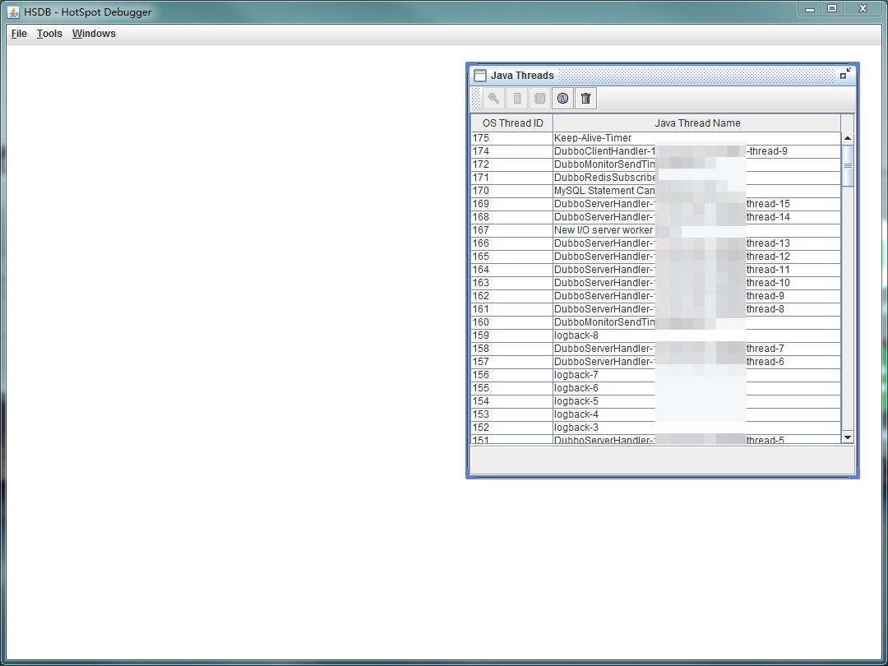Select OS thread ID 168 cell
This screenshot has height=666, width=888.
[512, 217]
